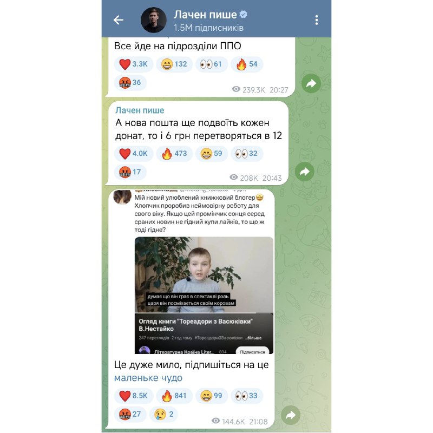Toggle heart reaction with 3.3K count

pos(133,64)
